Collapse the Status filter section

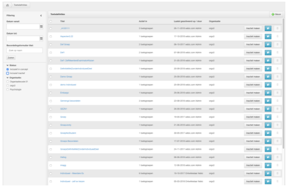pos(8,65)
